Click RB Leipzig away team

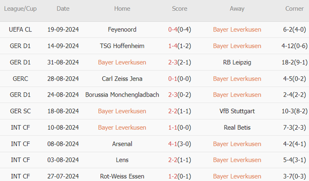tap(237, 62)
